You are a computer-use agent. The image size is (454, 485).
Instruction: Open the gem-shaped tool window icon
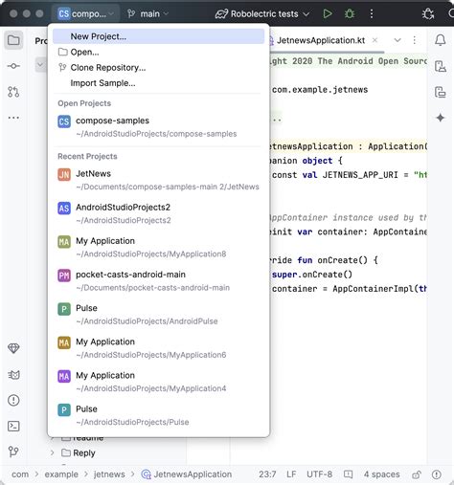coord(13,348)
